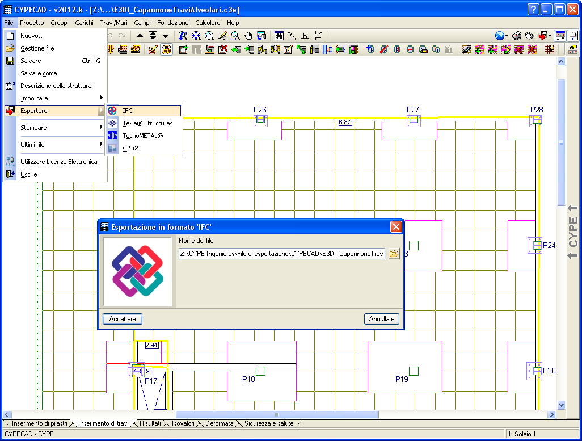The width and height of the screenshot is (582, 441).
Task: Click the double up-down arrows toolbar icon
Action: (153, 36)
